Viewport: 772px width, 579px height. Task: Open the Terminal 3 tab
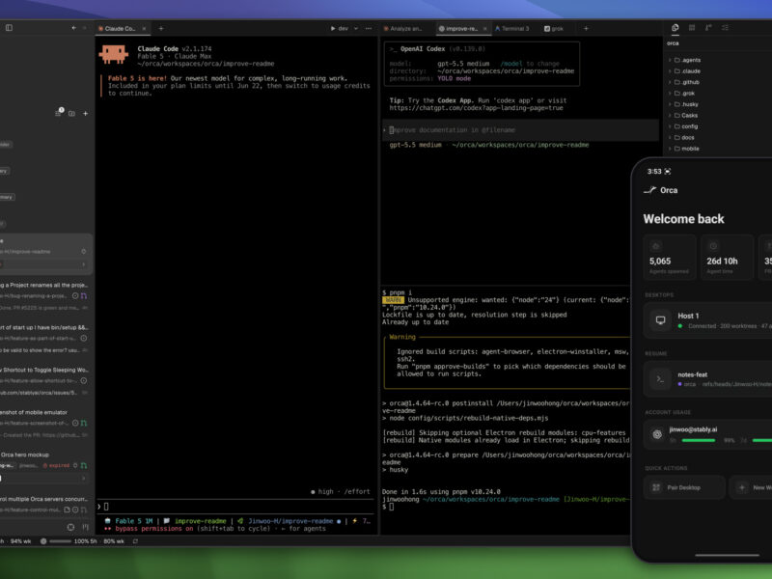point(512,29)
